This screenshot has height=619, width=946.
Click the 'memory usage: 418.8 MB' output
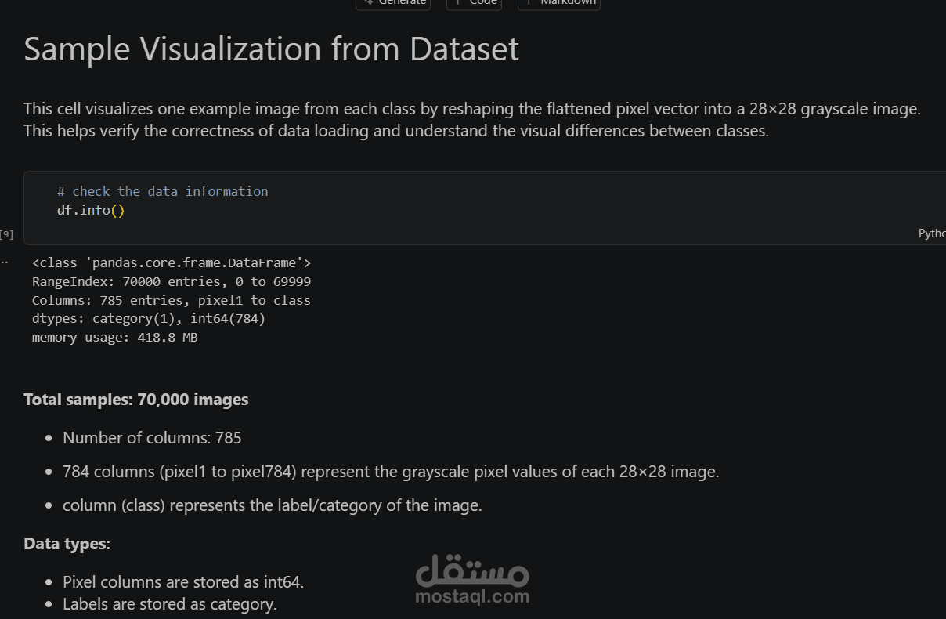114,338
